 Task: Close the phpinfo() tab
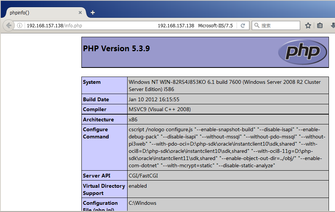[80, 13]
